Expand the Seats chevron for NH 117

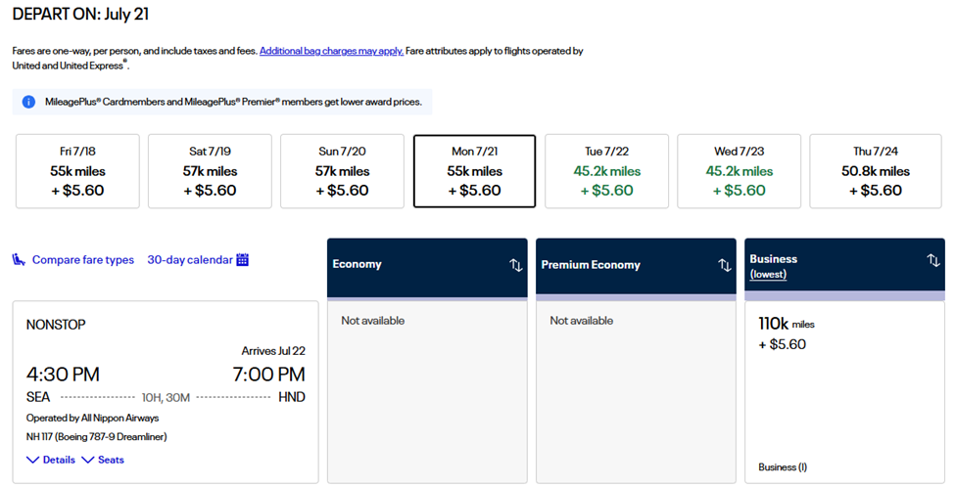[x=88, y=460]
